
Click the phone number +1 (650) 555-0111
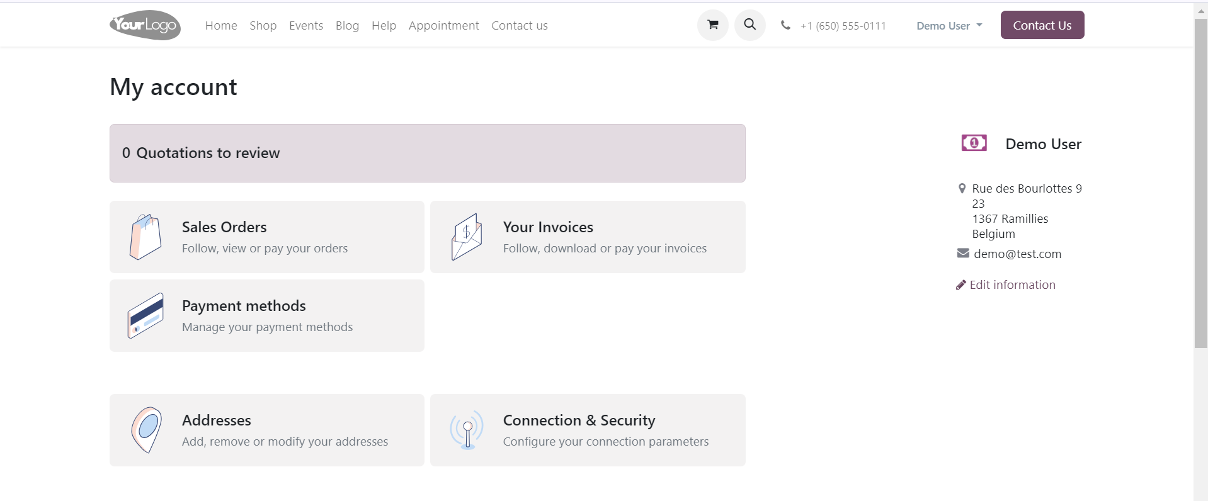(843, 26)
